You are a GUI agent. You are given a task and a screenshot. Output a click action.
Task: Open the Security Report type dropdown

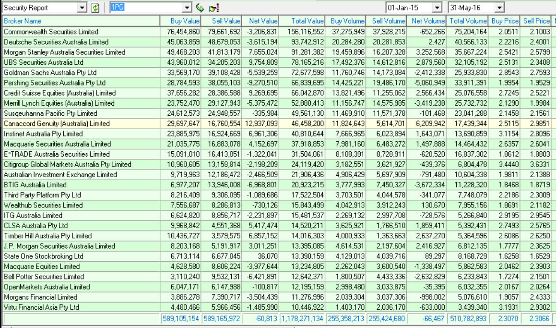[82, 8]
